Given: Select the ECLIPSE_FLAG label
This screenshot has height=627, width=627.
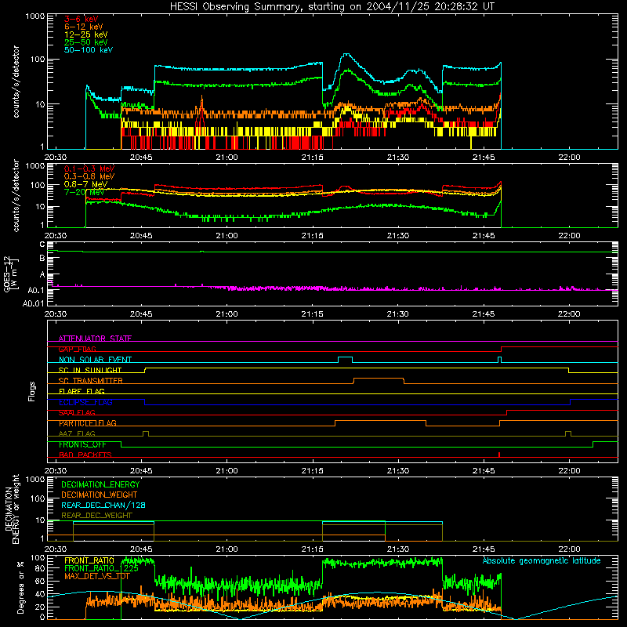Looking at the screenshot, I should (x=85, y=402).
